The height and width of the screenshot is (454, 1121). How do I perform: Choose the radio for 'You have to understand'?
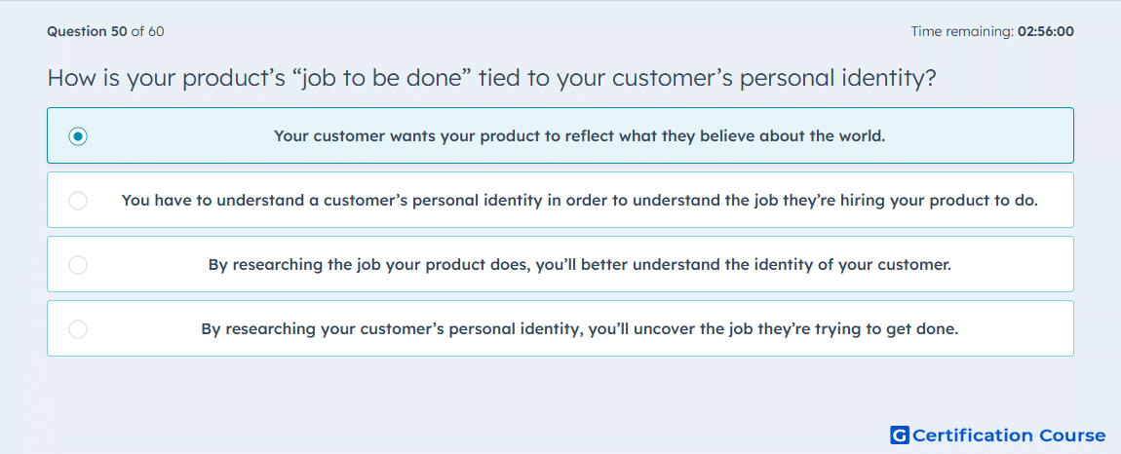click(78, 201)
